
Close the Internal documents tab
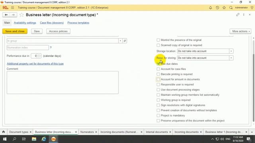pos(170,132)
